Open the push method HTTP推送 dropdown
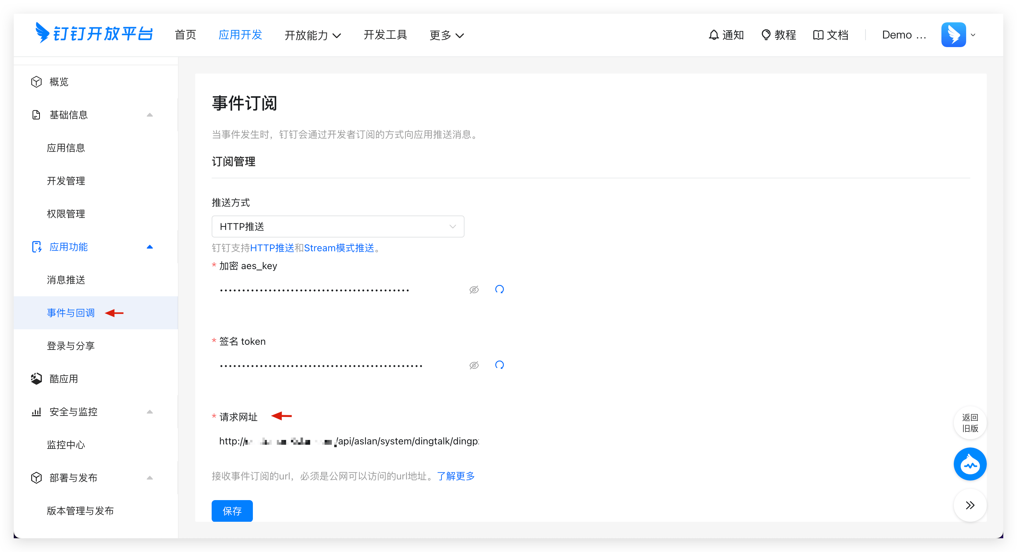1017x552 pixels. click(337, 227)
